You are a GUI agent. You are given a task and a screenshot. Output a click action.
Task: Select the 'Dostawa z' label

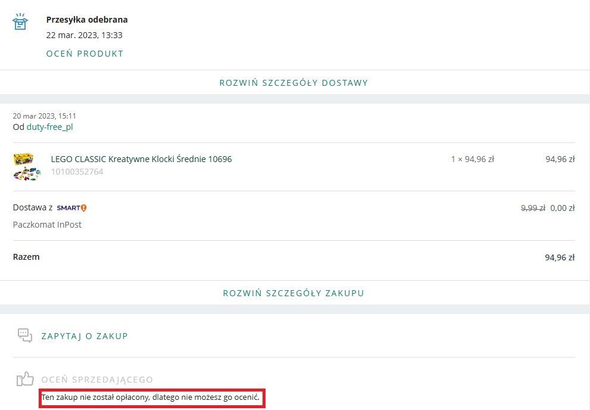tap(33, 207)
